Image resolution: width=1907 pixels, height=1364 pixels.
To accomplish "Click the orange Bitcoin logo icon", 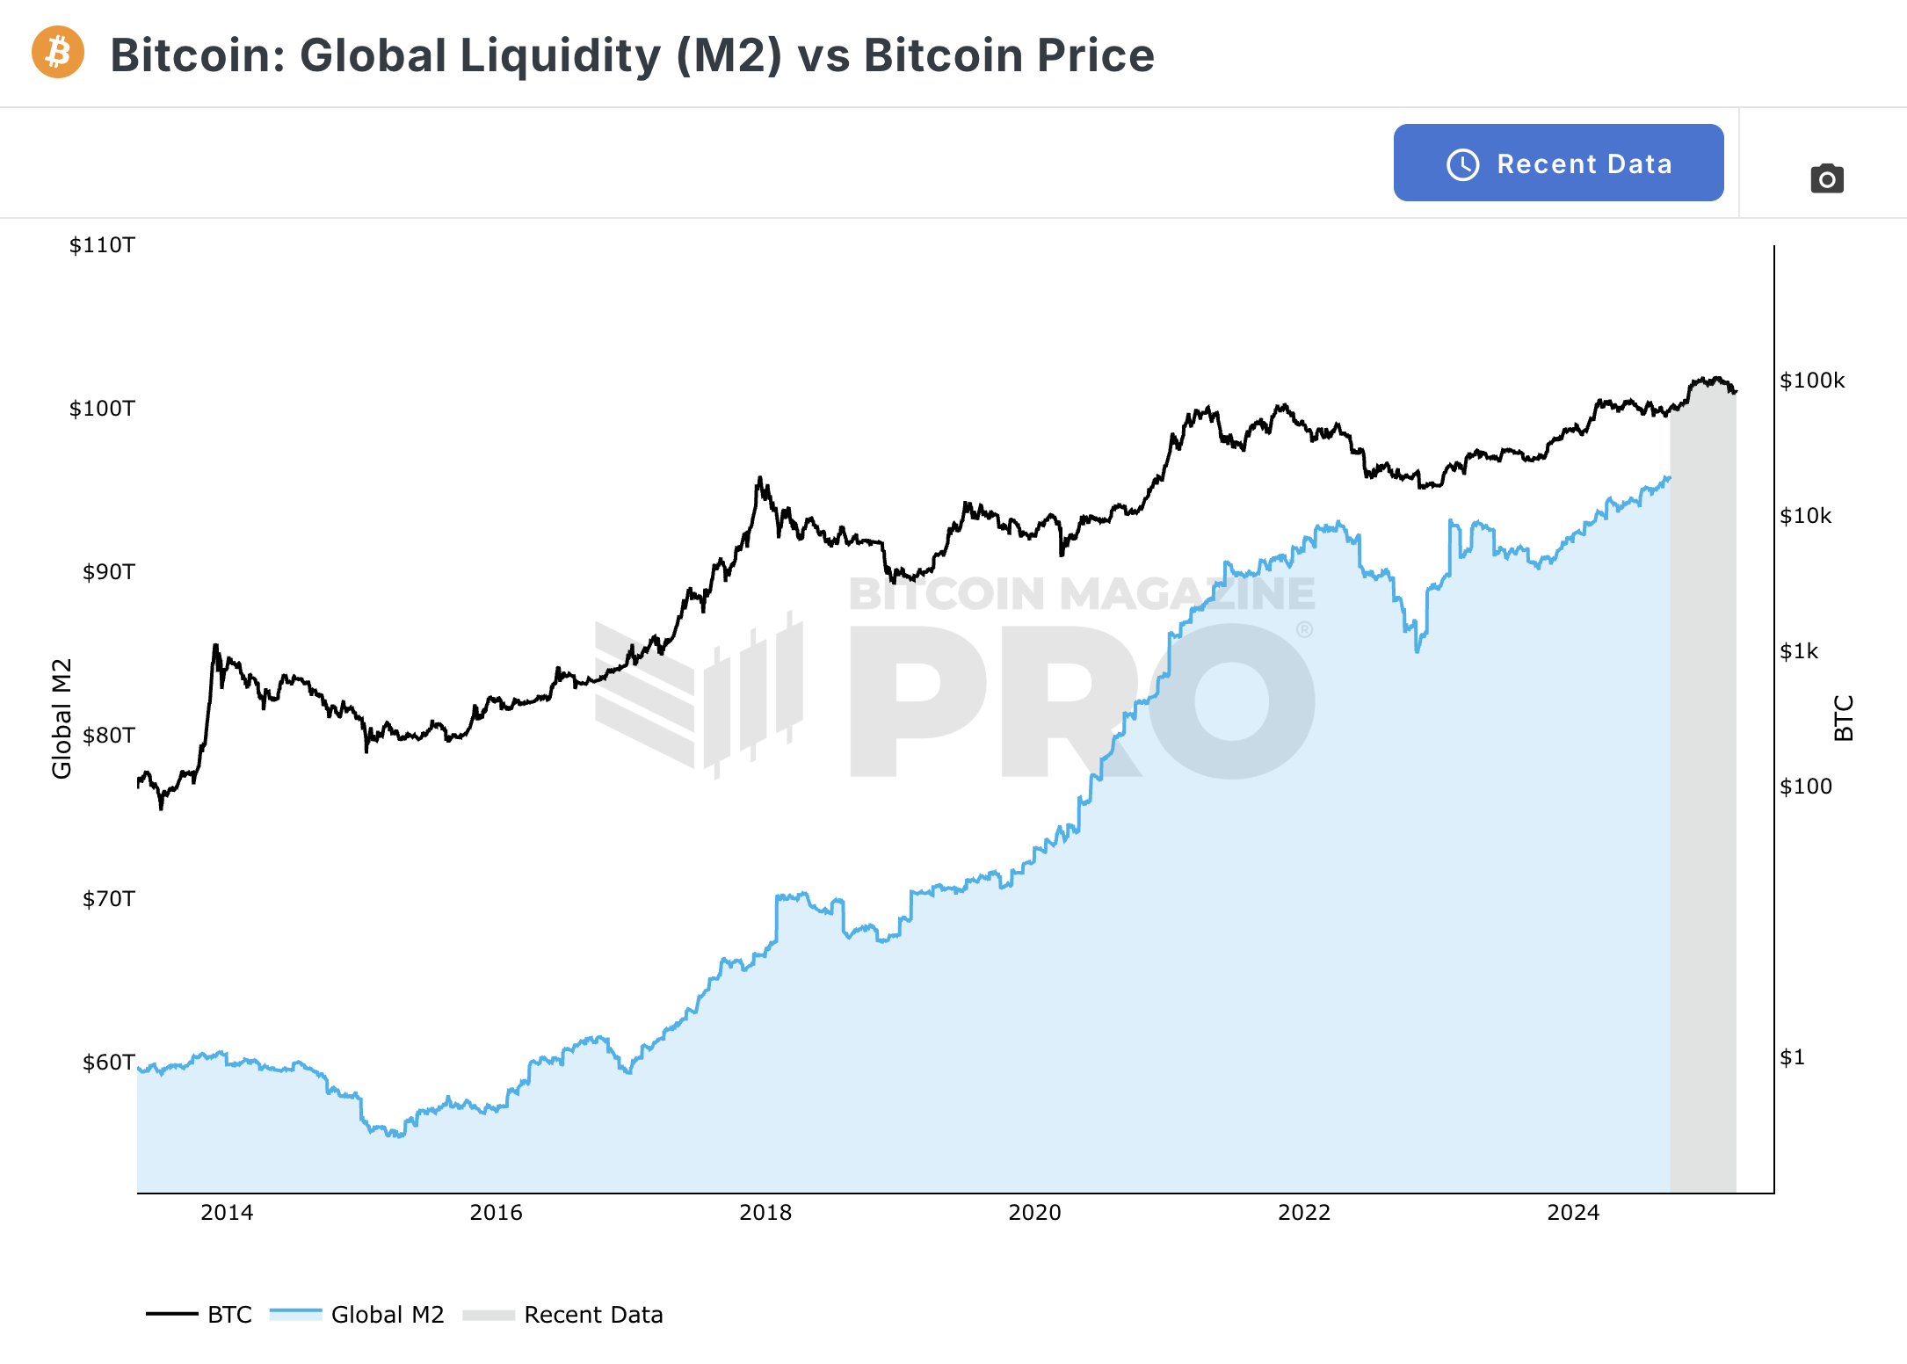I will (58, 52).
